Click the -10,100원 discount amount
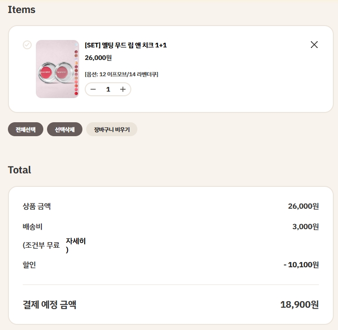The height and width of the screenshot is (330, 338). tap(301, 265)
